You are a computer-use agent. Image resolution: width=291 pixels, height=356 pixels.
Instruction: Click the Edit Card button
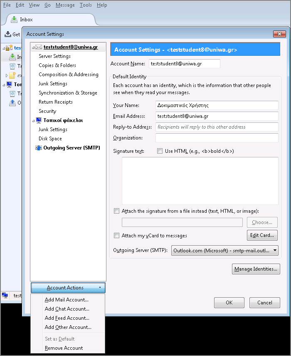[x=262, y=235]
